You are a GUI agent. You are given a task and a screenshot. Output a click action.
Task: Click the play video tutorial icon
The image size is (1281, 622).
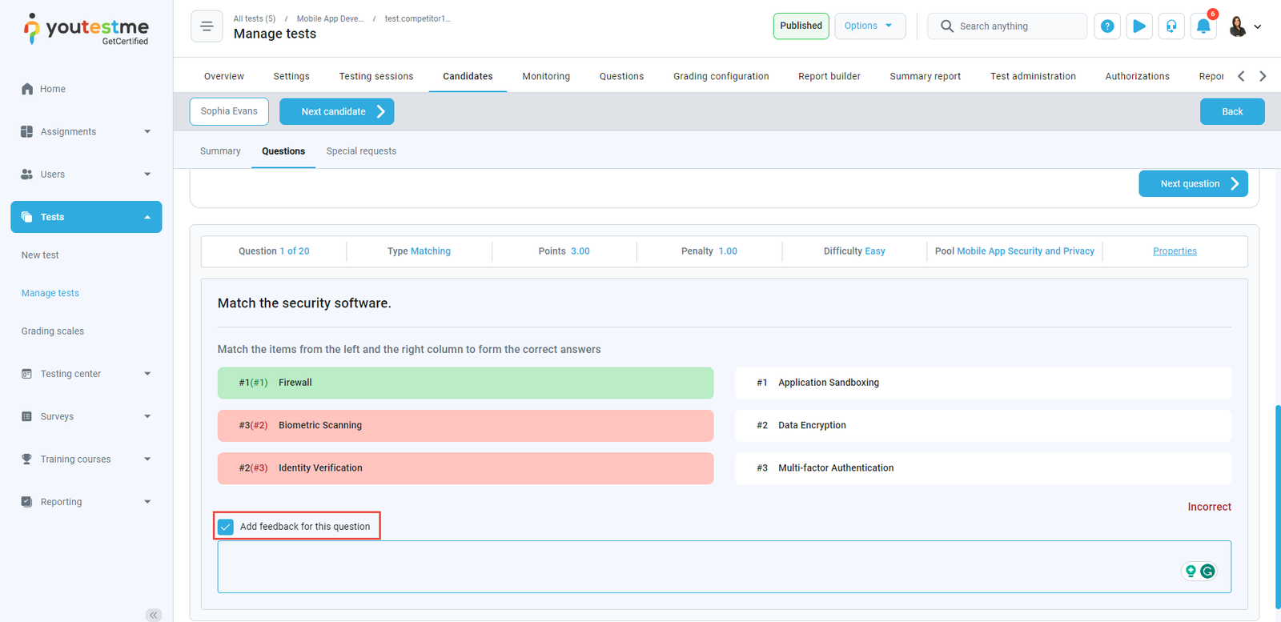point(1138,26)
